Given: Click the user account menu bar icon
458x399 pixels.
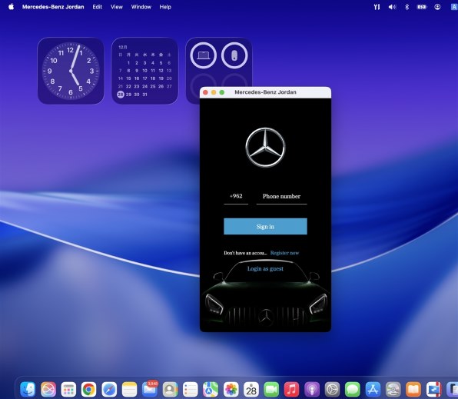Looking at the screenshot, I should 437,7.
